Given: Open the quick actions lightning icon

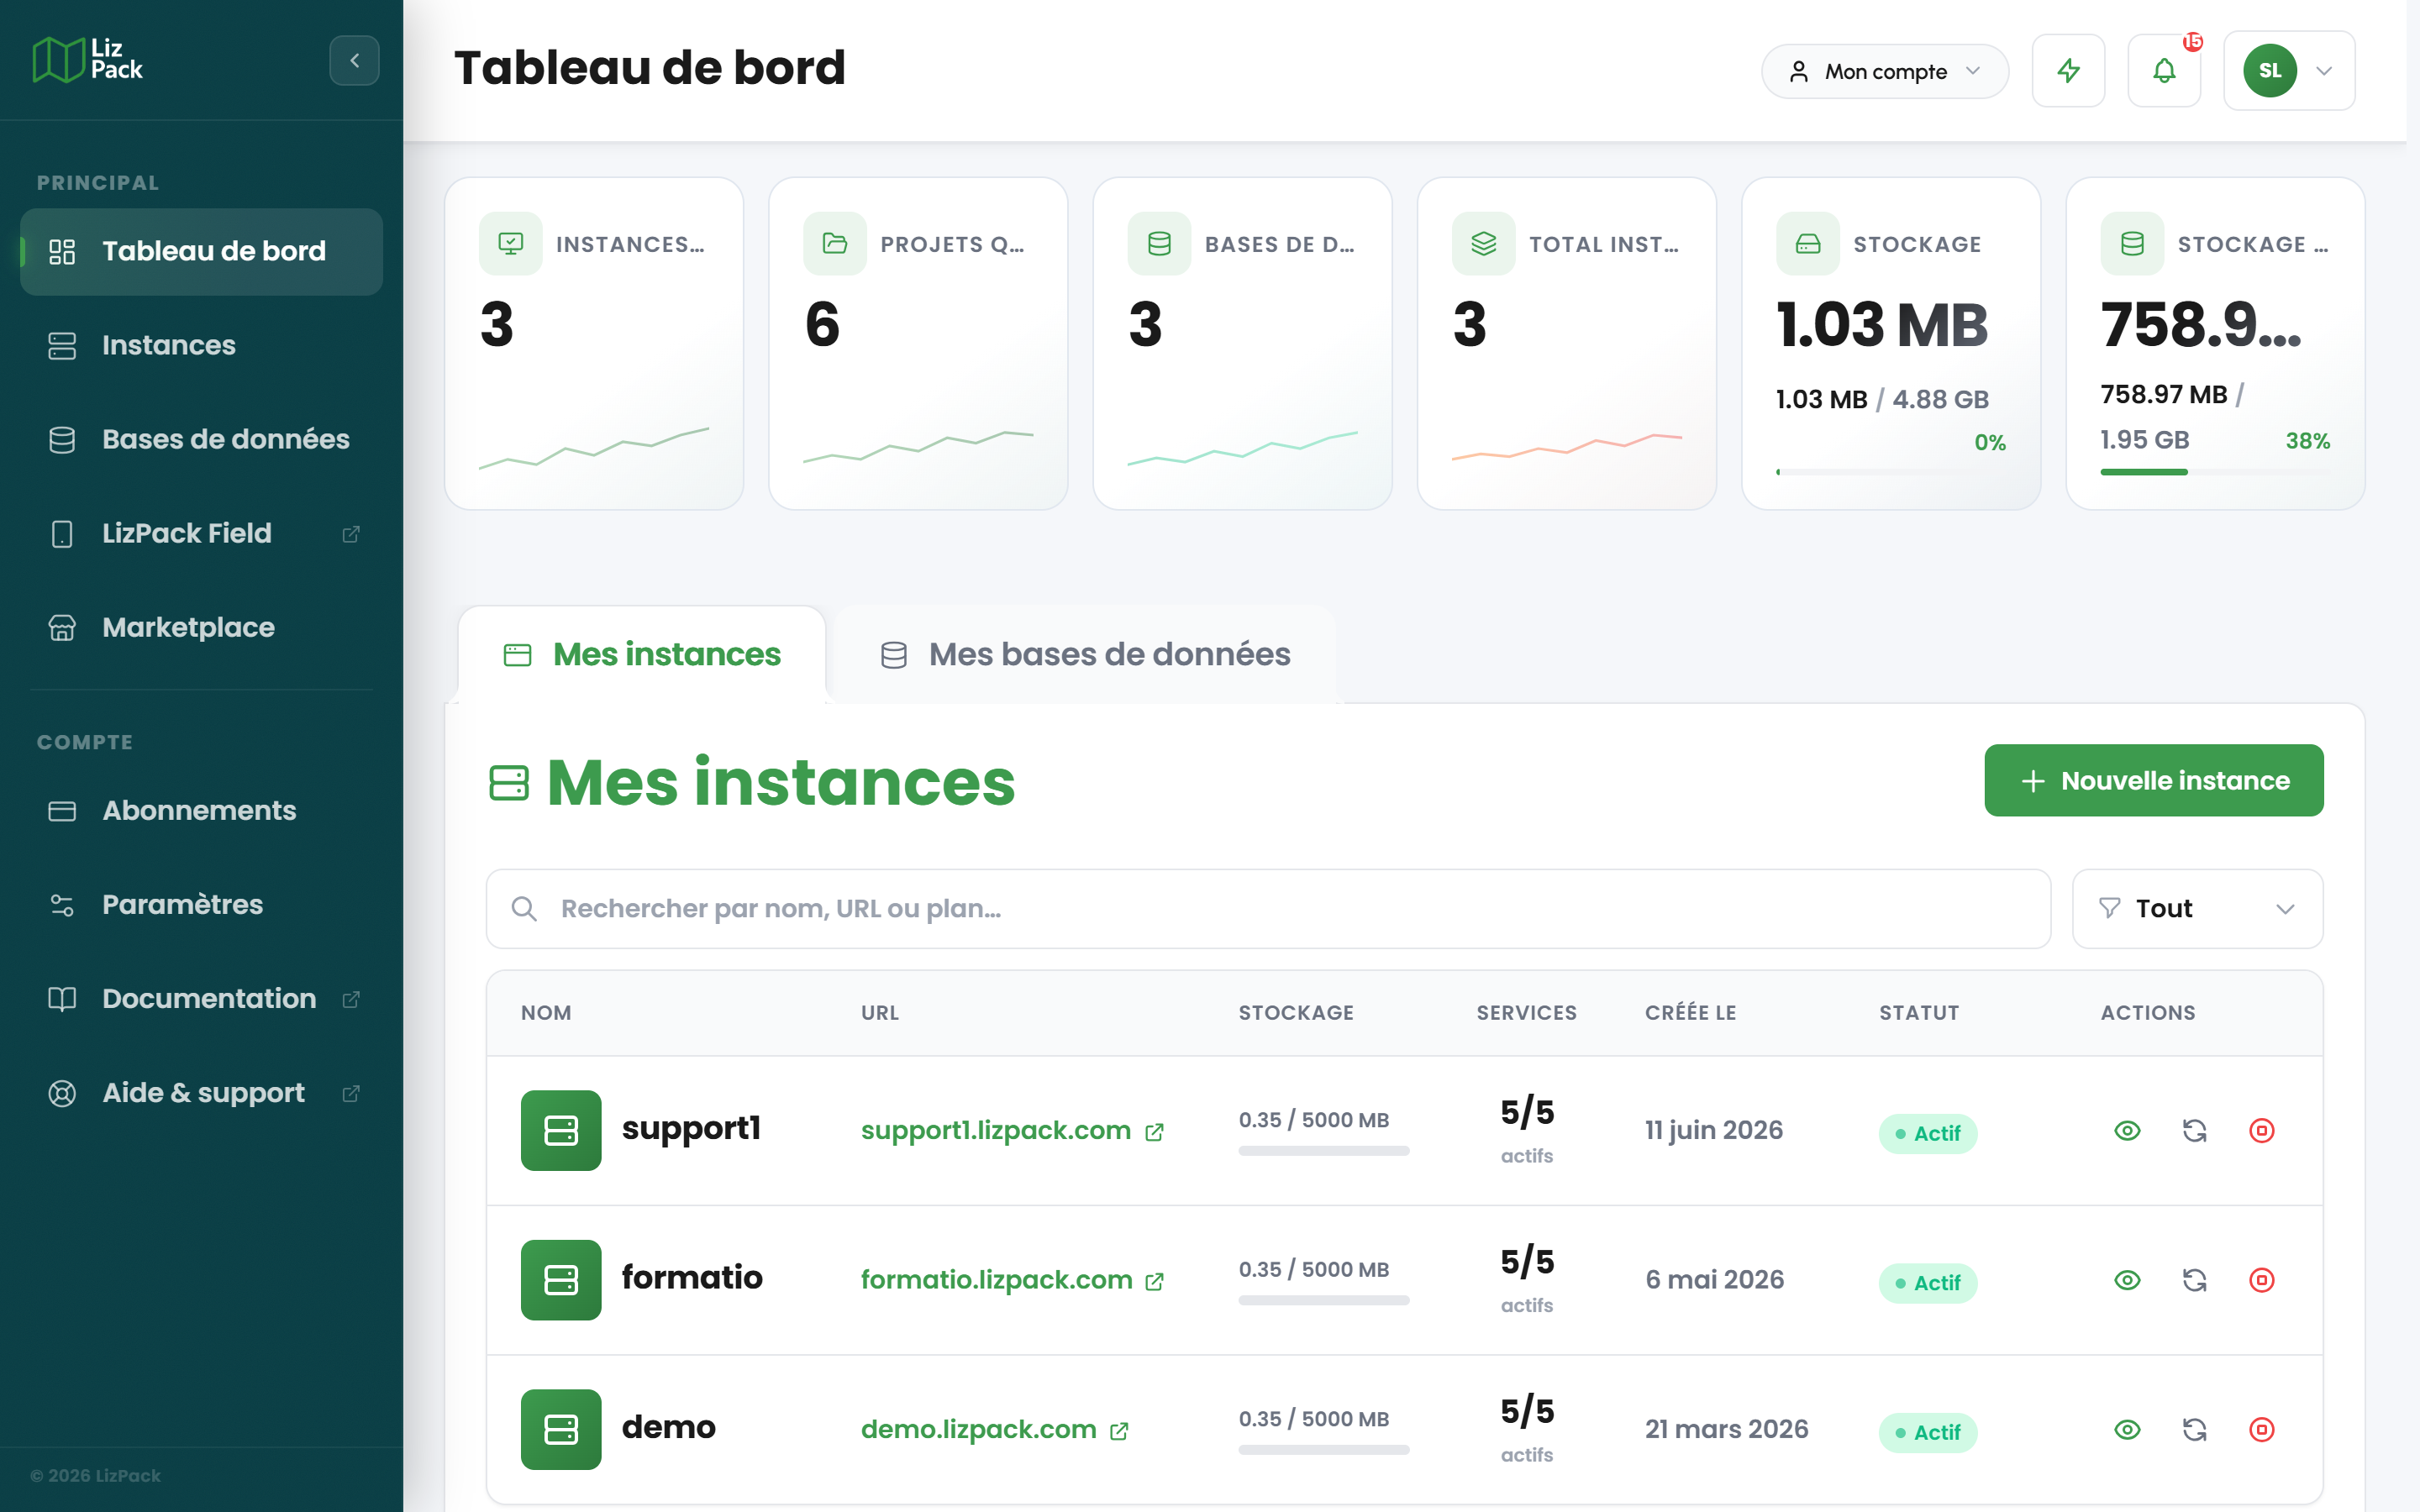Looking at the screenshot, I should [2068, 71].
